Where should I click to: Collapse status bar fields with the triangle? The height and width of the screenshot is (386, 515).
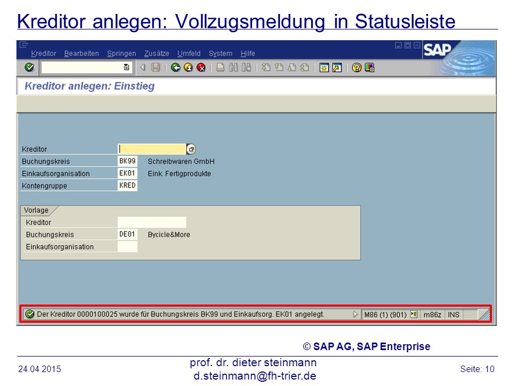(355, 314)
